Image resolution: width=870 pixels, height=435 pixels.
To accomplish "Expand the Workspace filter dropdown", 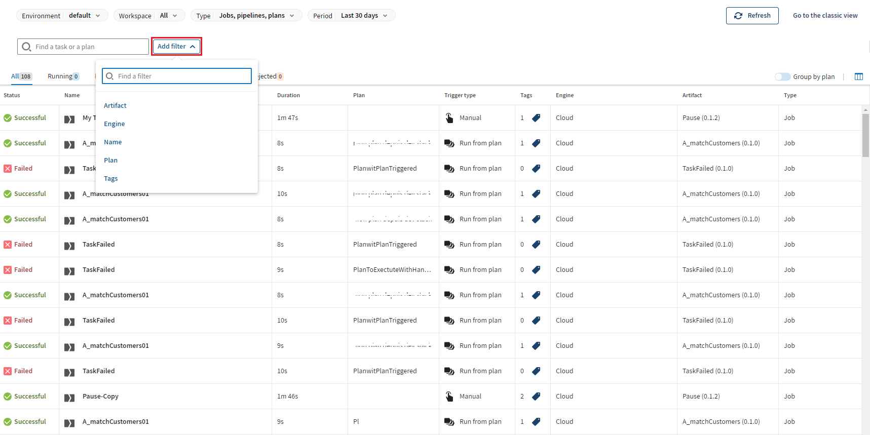I will point(149,16).
